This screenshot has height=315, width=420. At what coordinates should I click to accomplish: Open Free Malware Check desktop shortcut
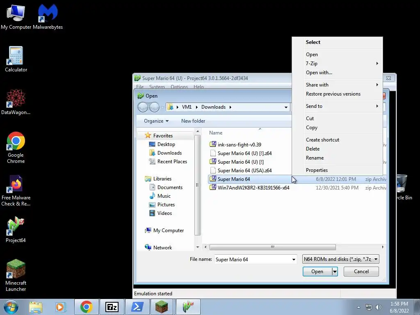point(16,191)
